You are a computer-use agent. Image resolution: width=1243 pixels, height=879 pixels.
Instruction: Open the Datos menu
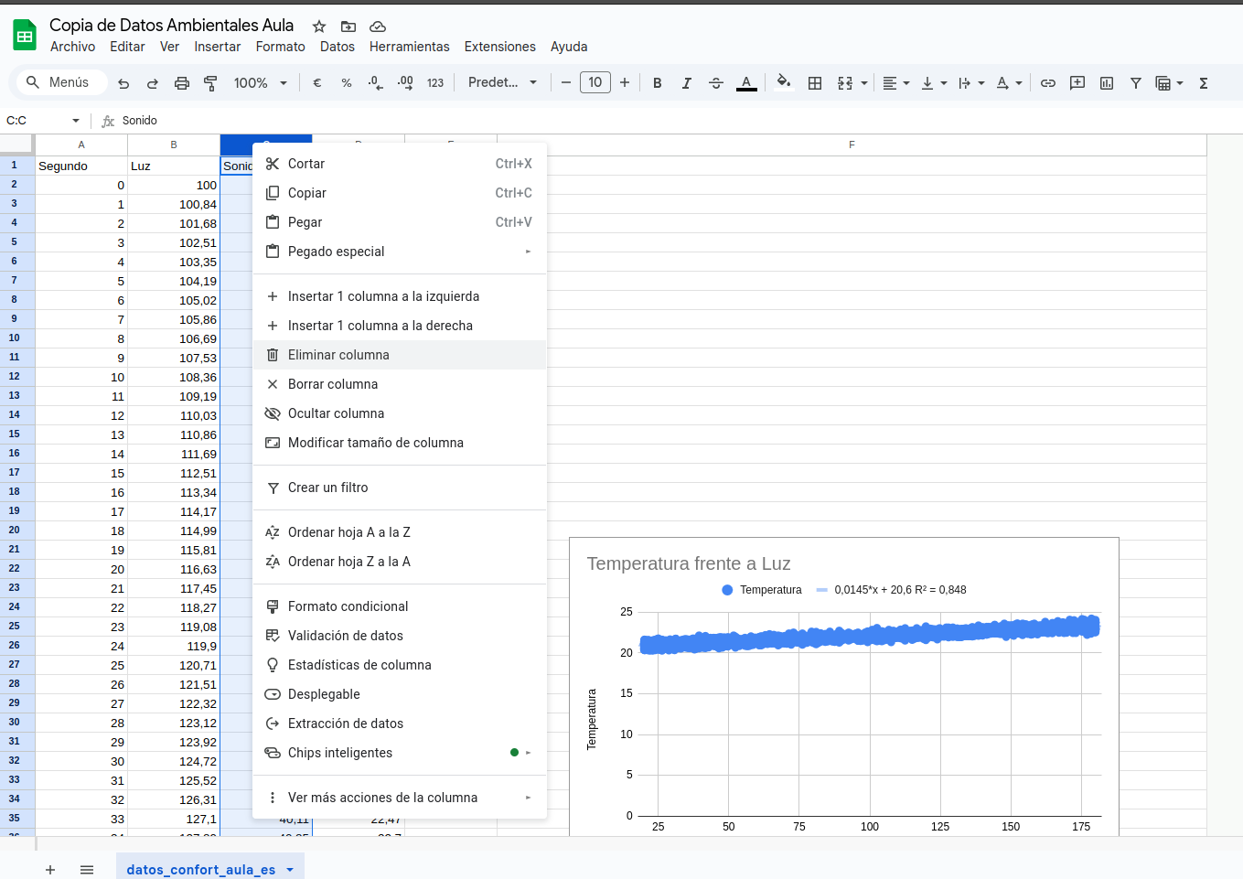[x=337, y=47]
